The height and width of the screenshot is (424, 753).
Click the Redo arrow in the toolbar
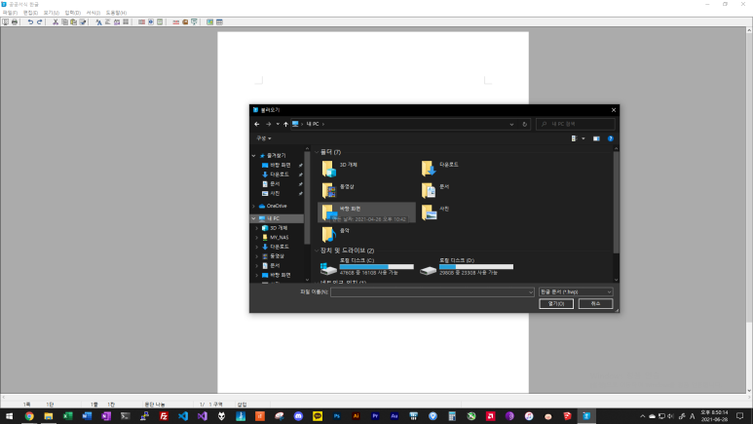coord(39,22)
